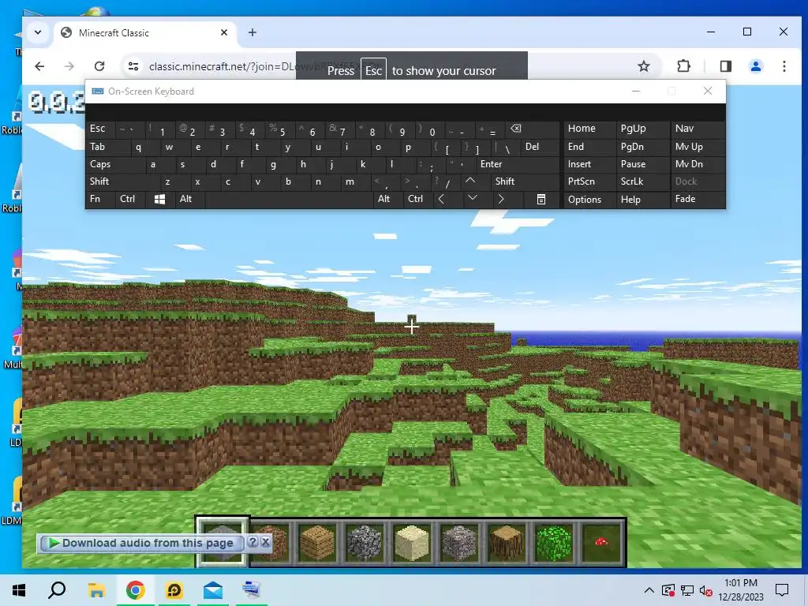Select the gravel block in hotbar
808x606 pixels.
459,542
